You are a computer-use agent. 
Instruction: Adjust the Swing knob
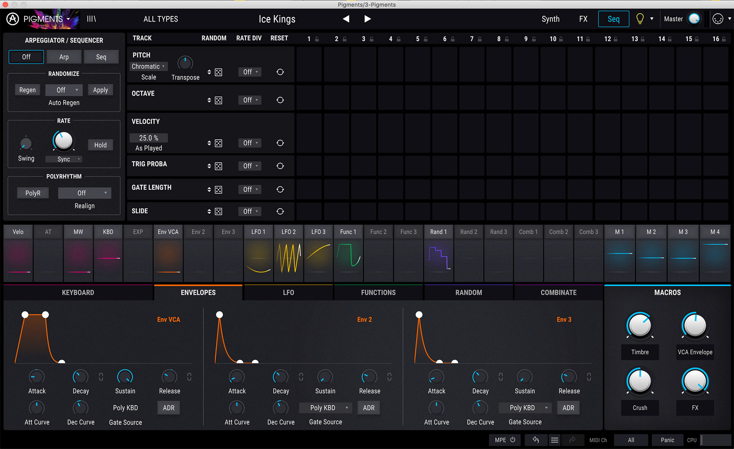pyautogui.click(x=26, y=144)
